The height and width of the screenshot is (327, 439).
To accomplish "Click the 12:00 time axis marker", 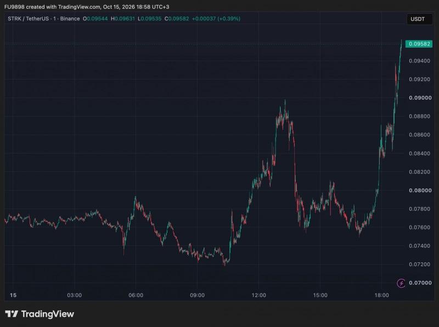I will [258, 295].
